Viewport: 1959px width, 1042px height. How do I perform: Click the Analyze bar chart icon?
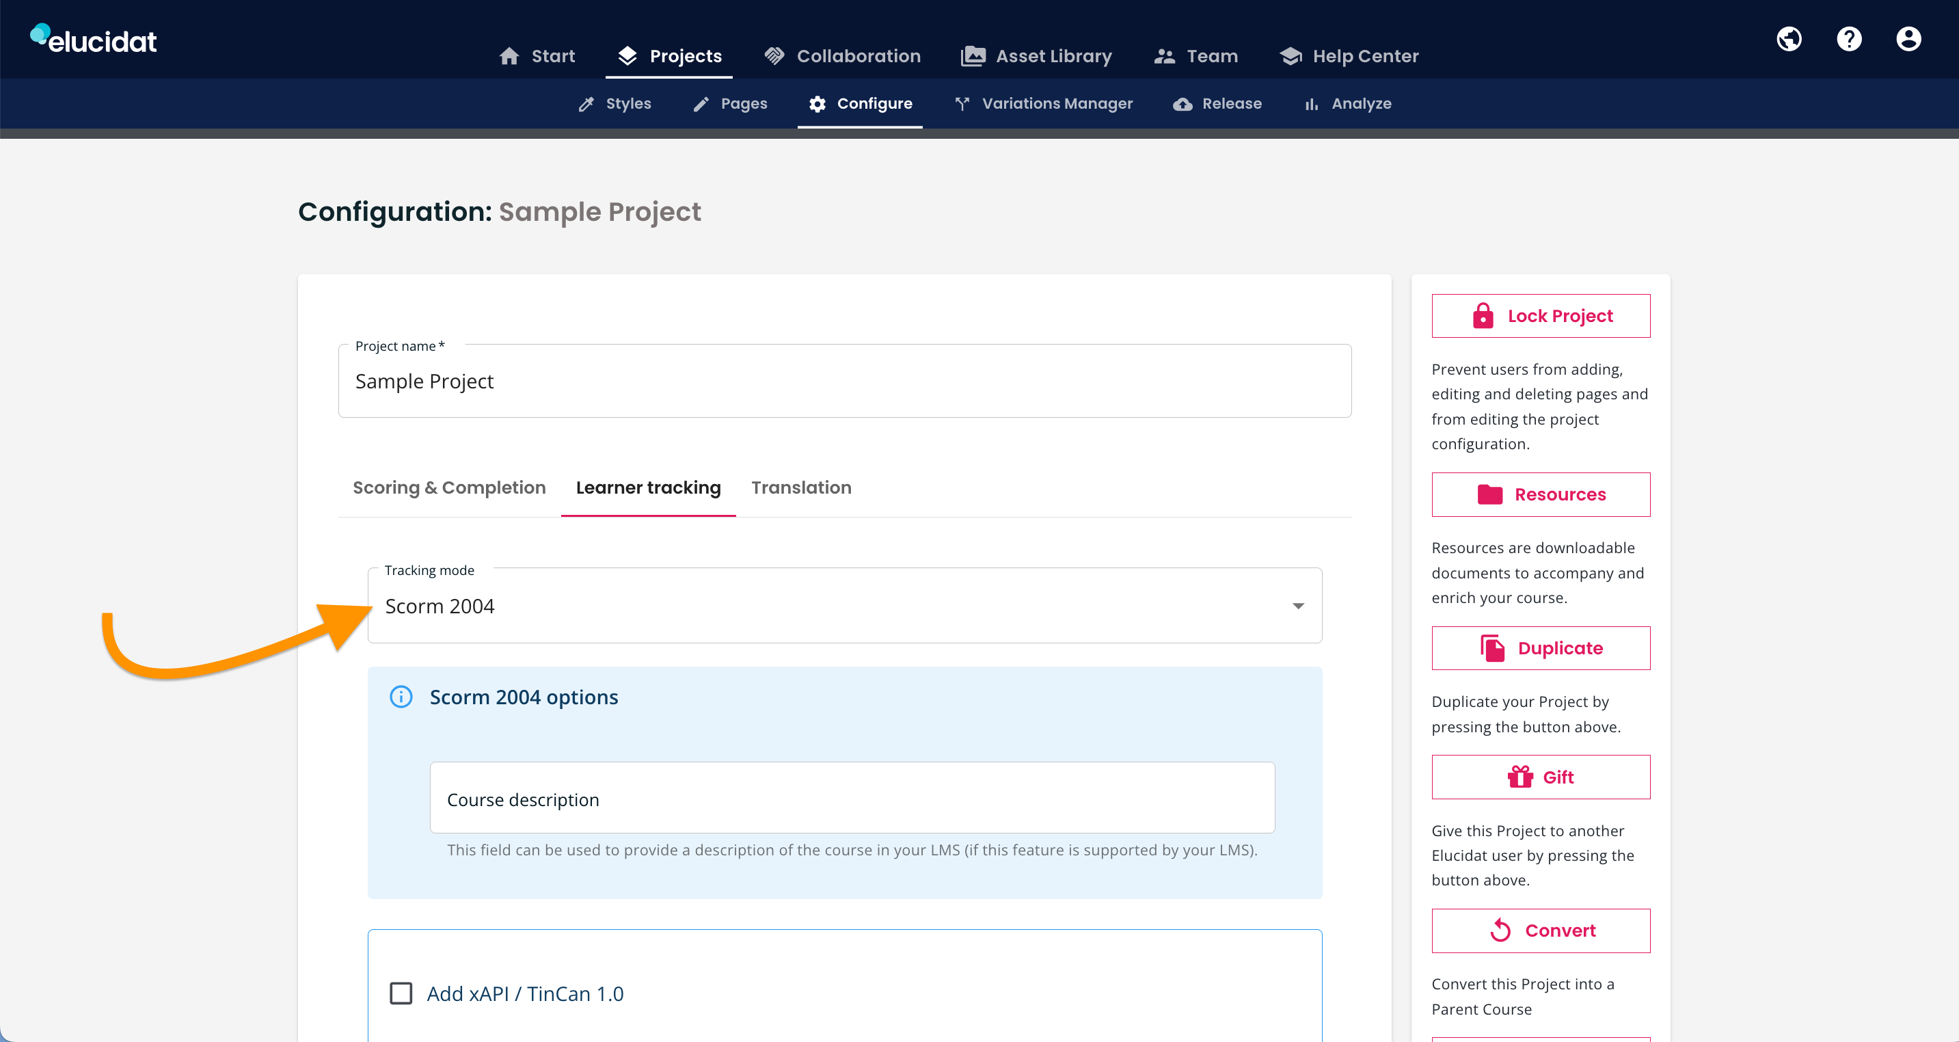coord(1311,104)
